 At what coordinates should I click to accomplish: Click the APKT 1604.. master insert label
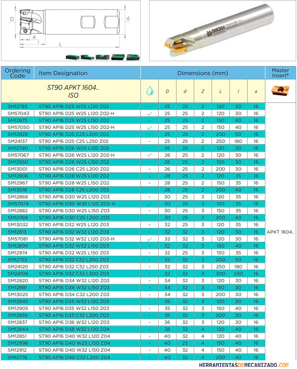point(281,232)
